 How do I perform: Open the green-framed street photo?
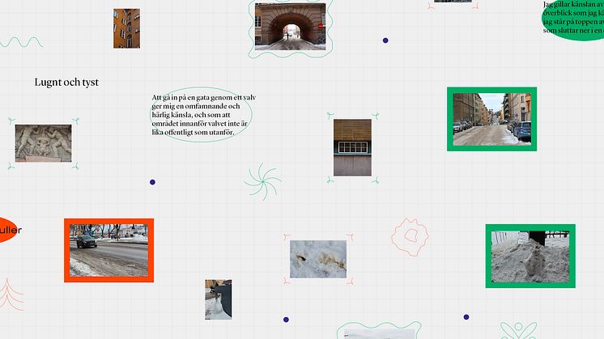(x=491, y=119)
